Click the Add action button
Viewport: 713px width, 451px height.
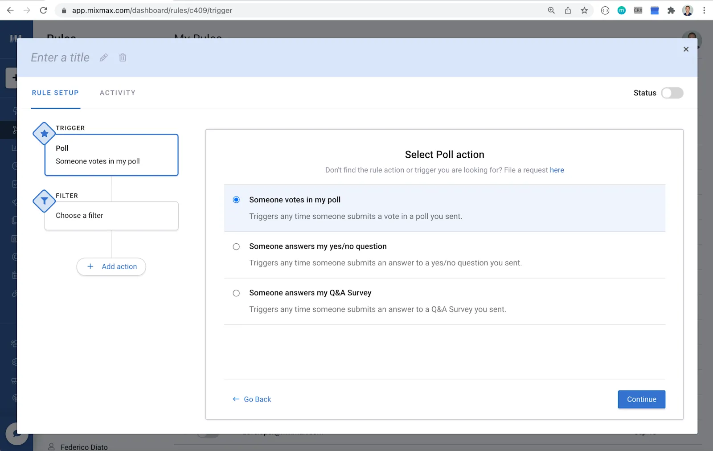[111, 266]
